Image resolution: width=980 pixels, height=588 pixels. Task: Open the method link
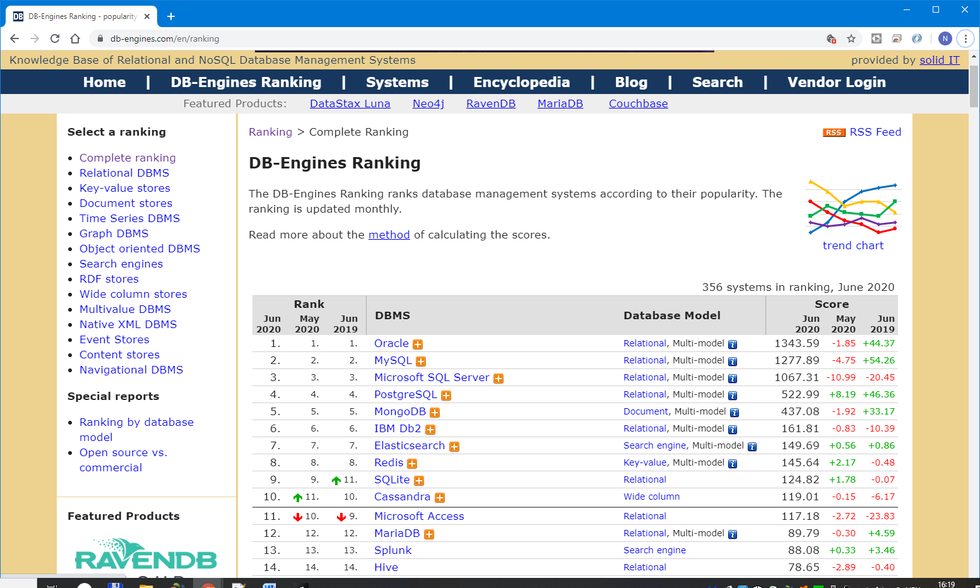point(389,235)
